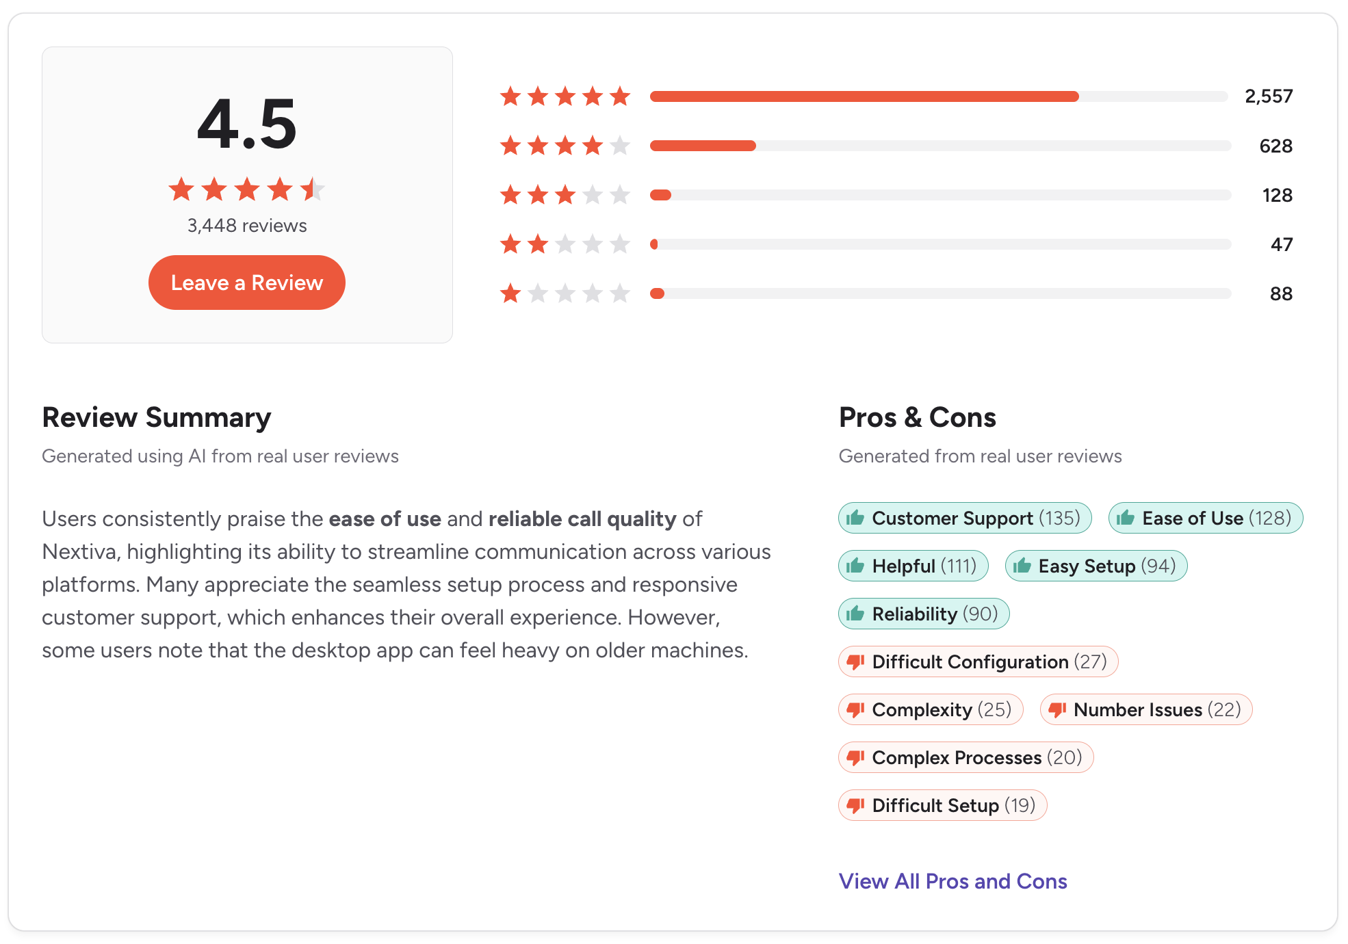Click the thumbs-down icon on Difficult Setup tag

pos(857,805)
